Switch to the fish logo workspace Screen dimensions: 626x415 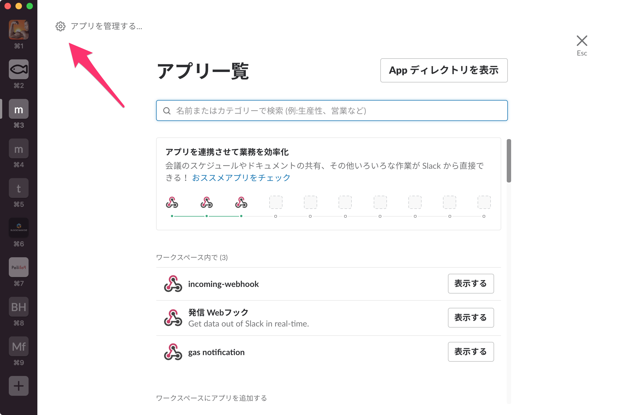(x=19, y=70)
